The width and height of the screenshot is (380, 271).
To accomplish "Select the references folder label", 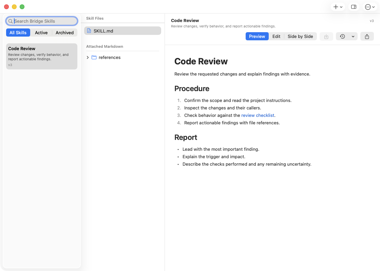I will point(110,57).
